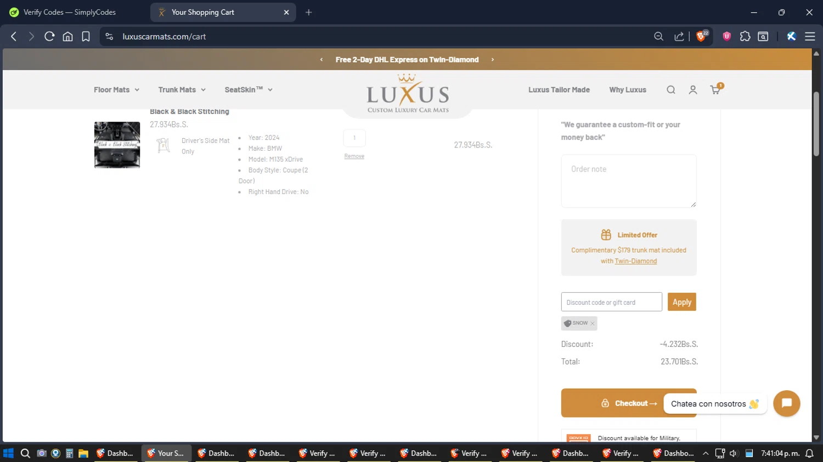Open Windows taskbar search
The image size is (823, 462).
pos(25,453)
